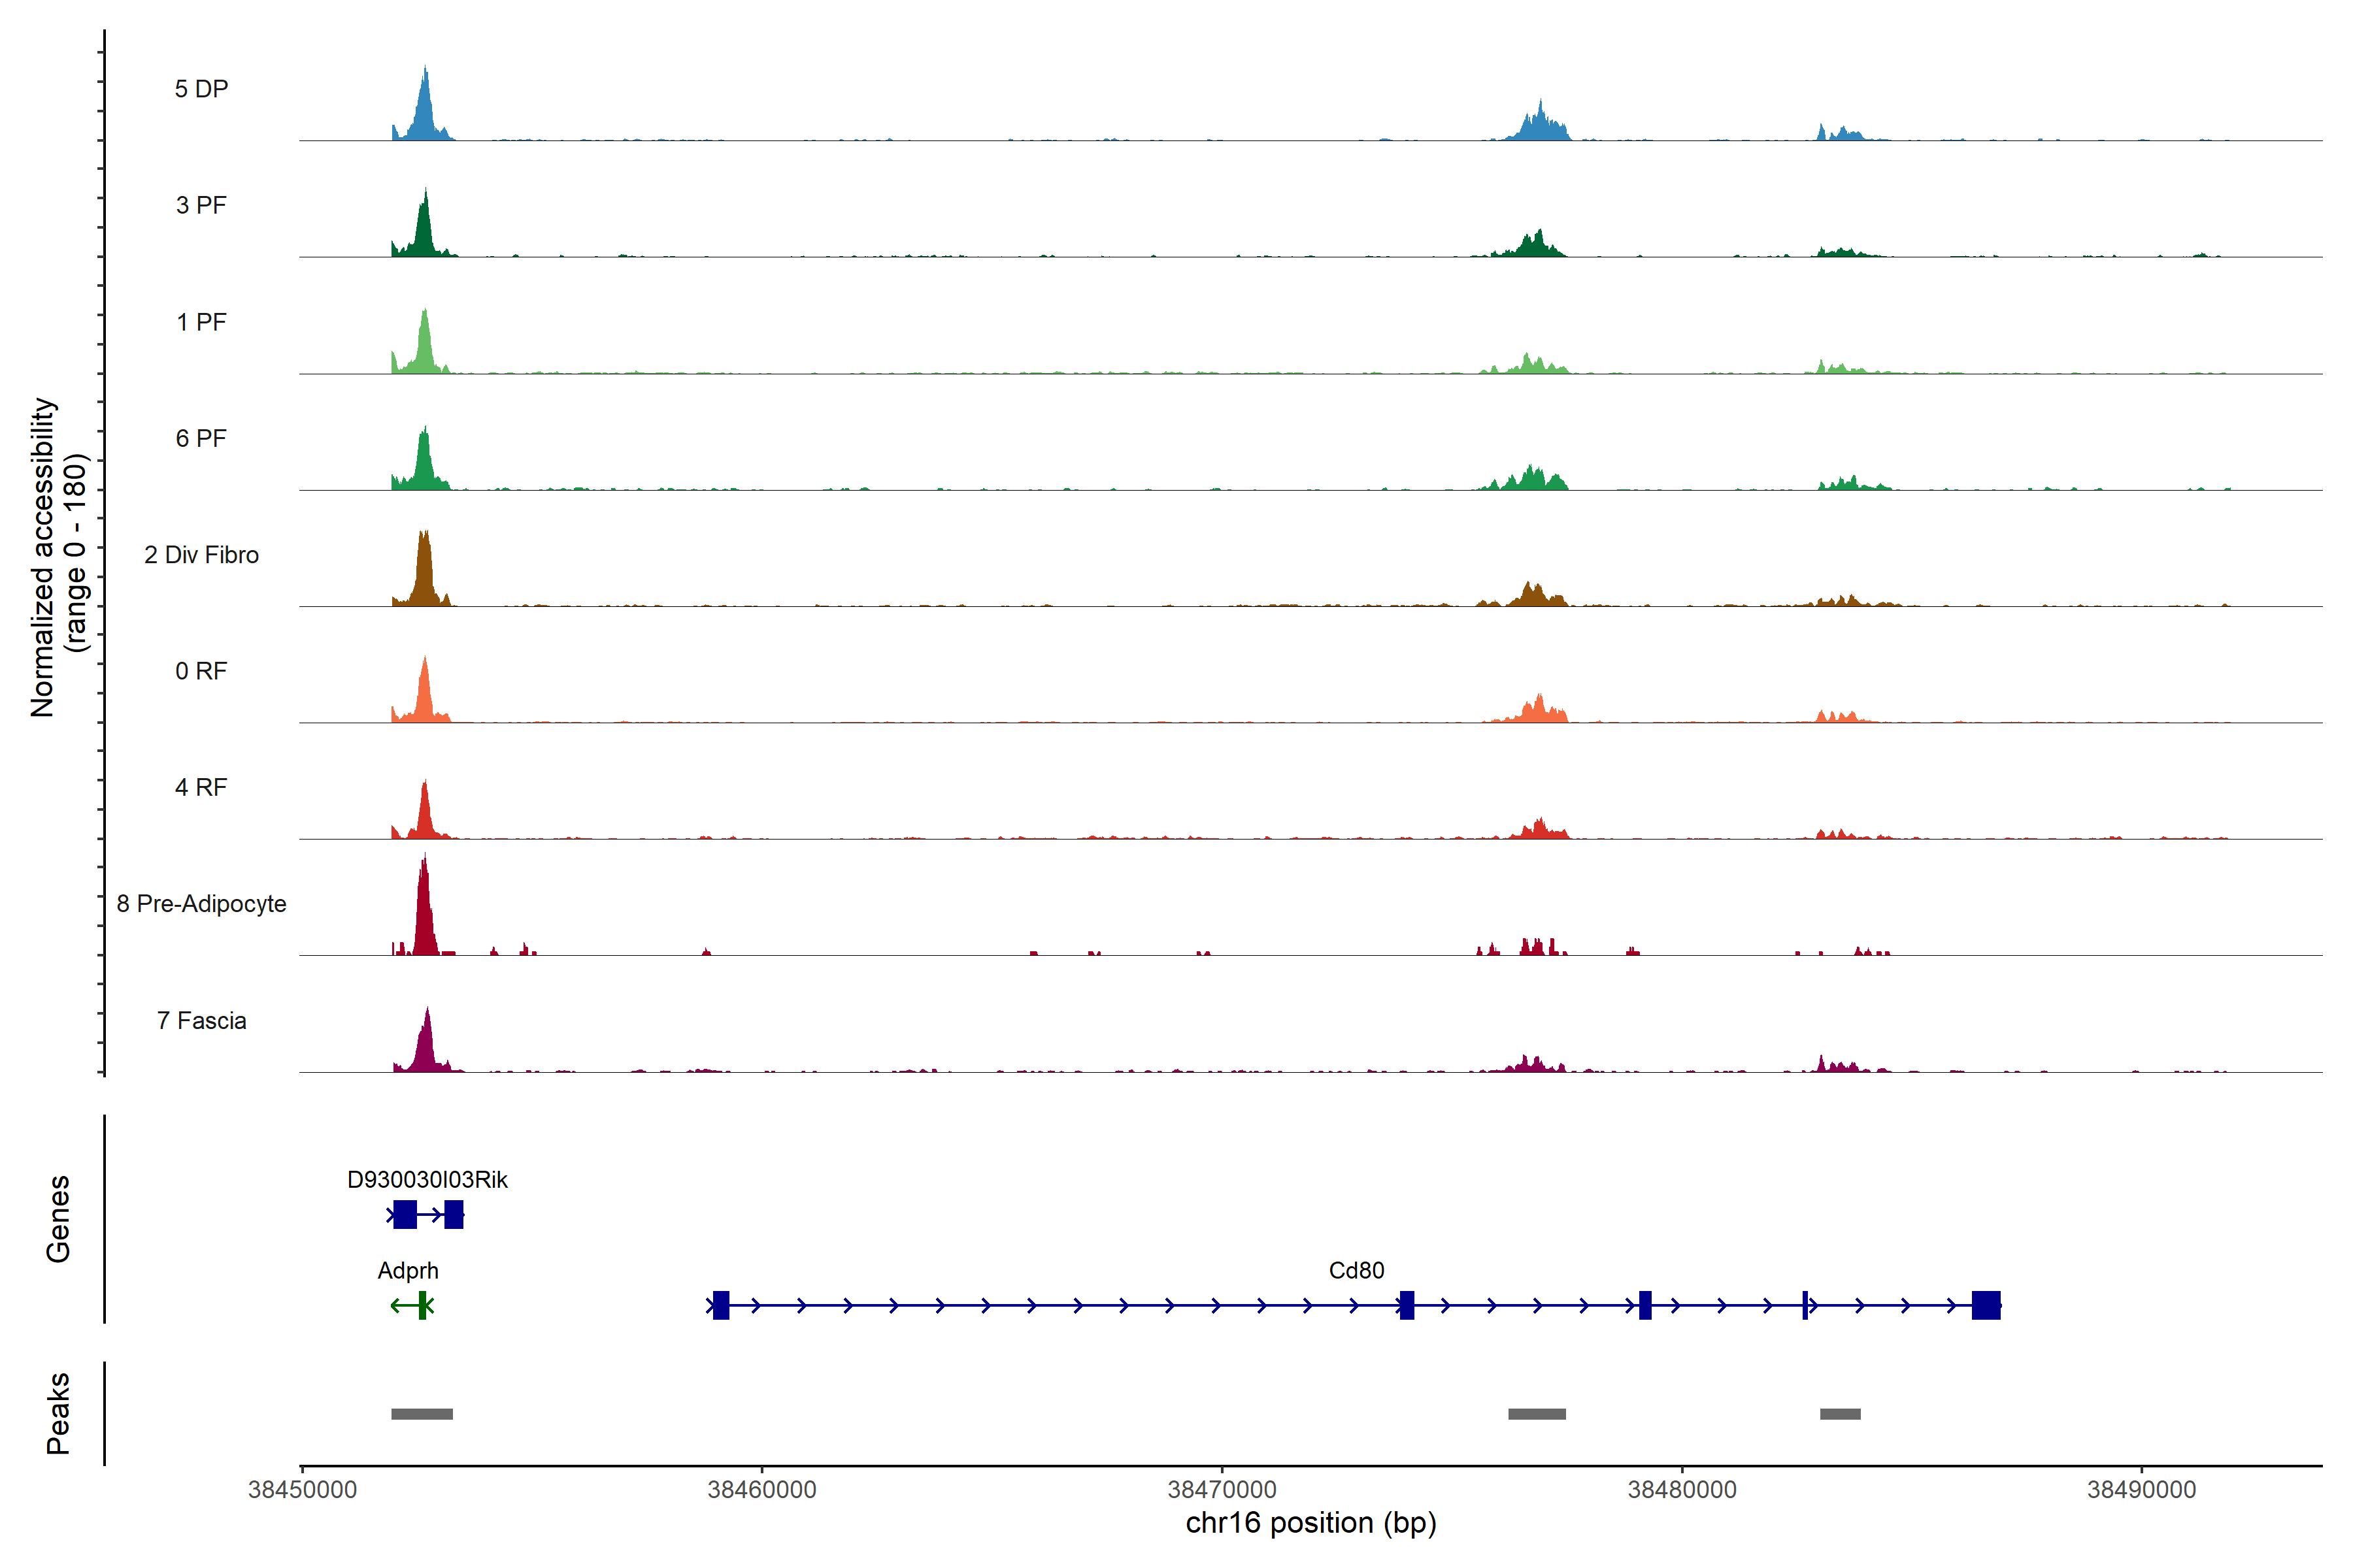The image size is (2353, 1568).
Task: Click the Cd80 gene label
Action: point(1356,1270)
